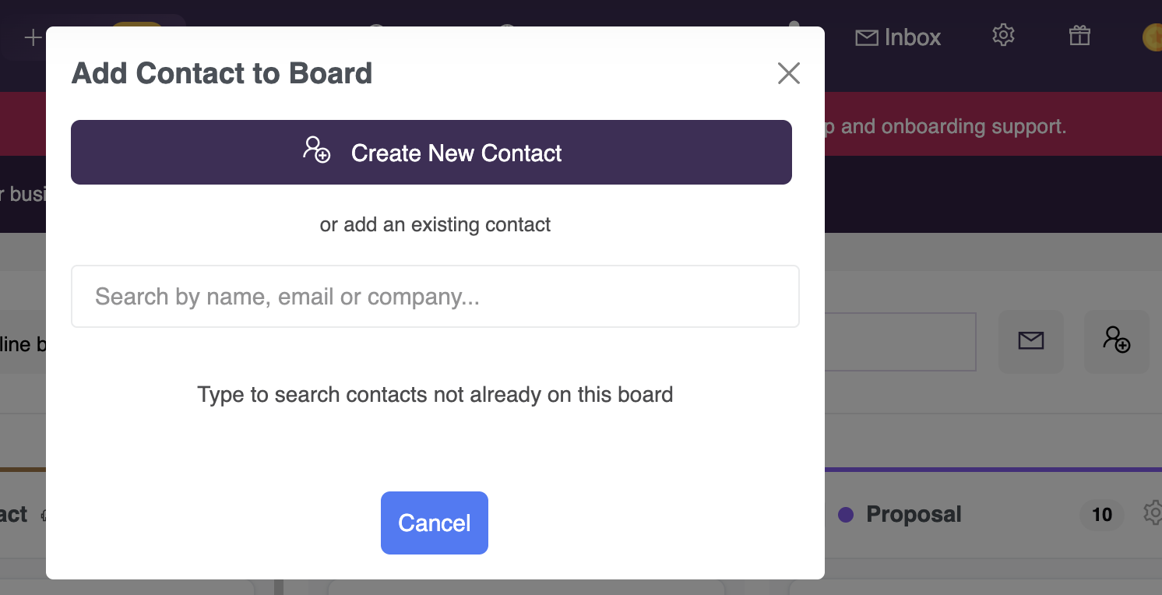
Task: Open the user avatar at top right
Action: pos(1152,37)
